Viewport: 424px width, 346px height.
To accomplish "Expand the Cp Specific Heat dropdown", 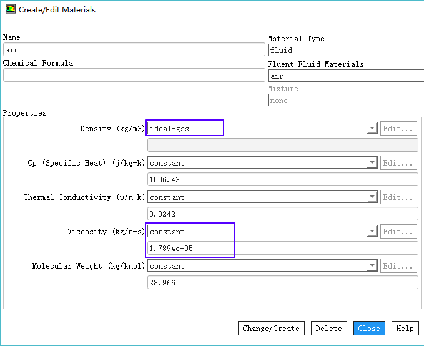I will point(372,163).
